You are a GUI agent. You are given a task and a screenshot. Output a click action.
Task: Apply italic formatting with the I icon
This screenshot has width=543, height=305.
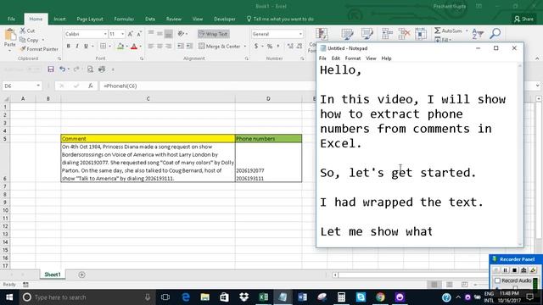[x=77, y=46]
